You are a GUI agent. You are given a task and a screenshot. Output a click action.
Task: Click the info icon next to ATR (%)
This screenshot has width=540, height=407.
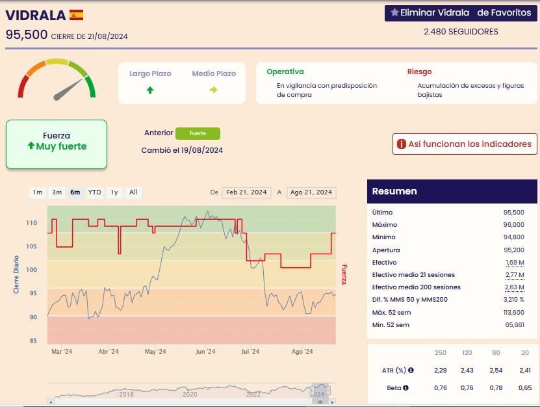coord(411,370)
